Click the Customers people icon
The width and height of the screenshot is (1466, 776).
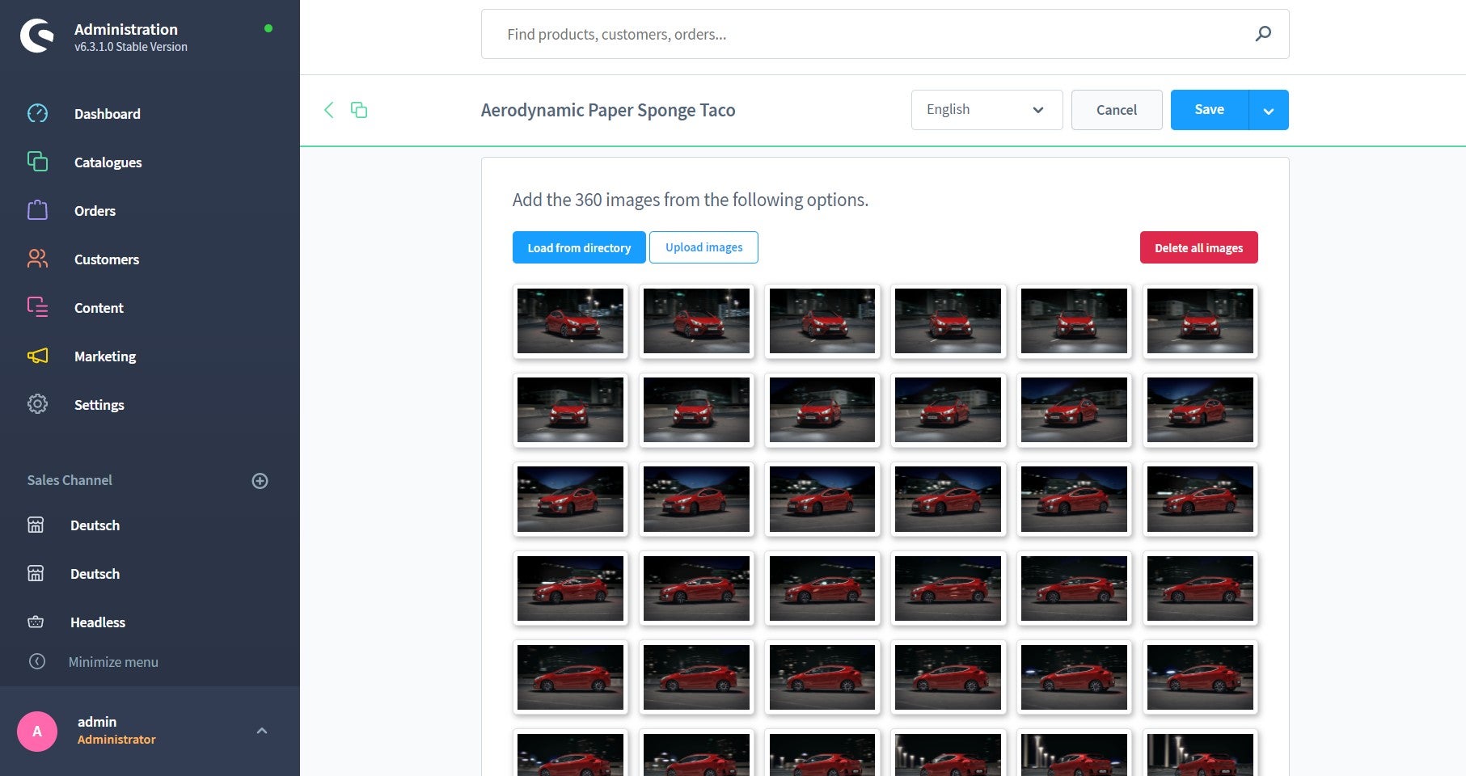pos(37,259)
